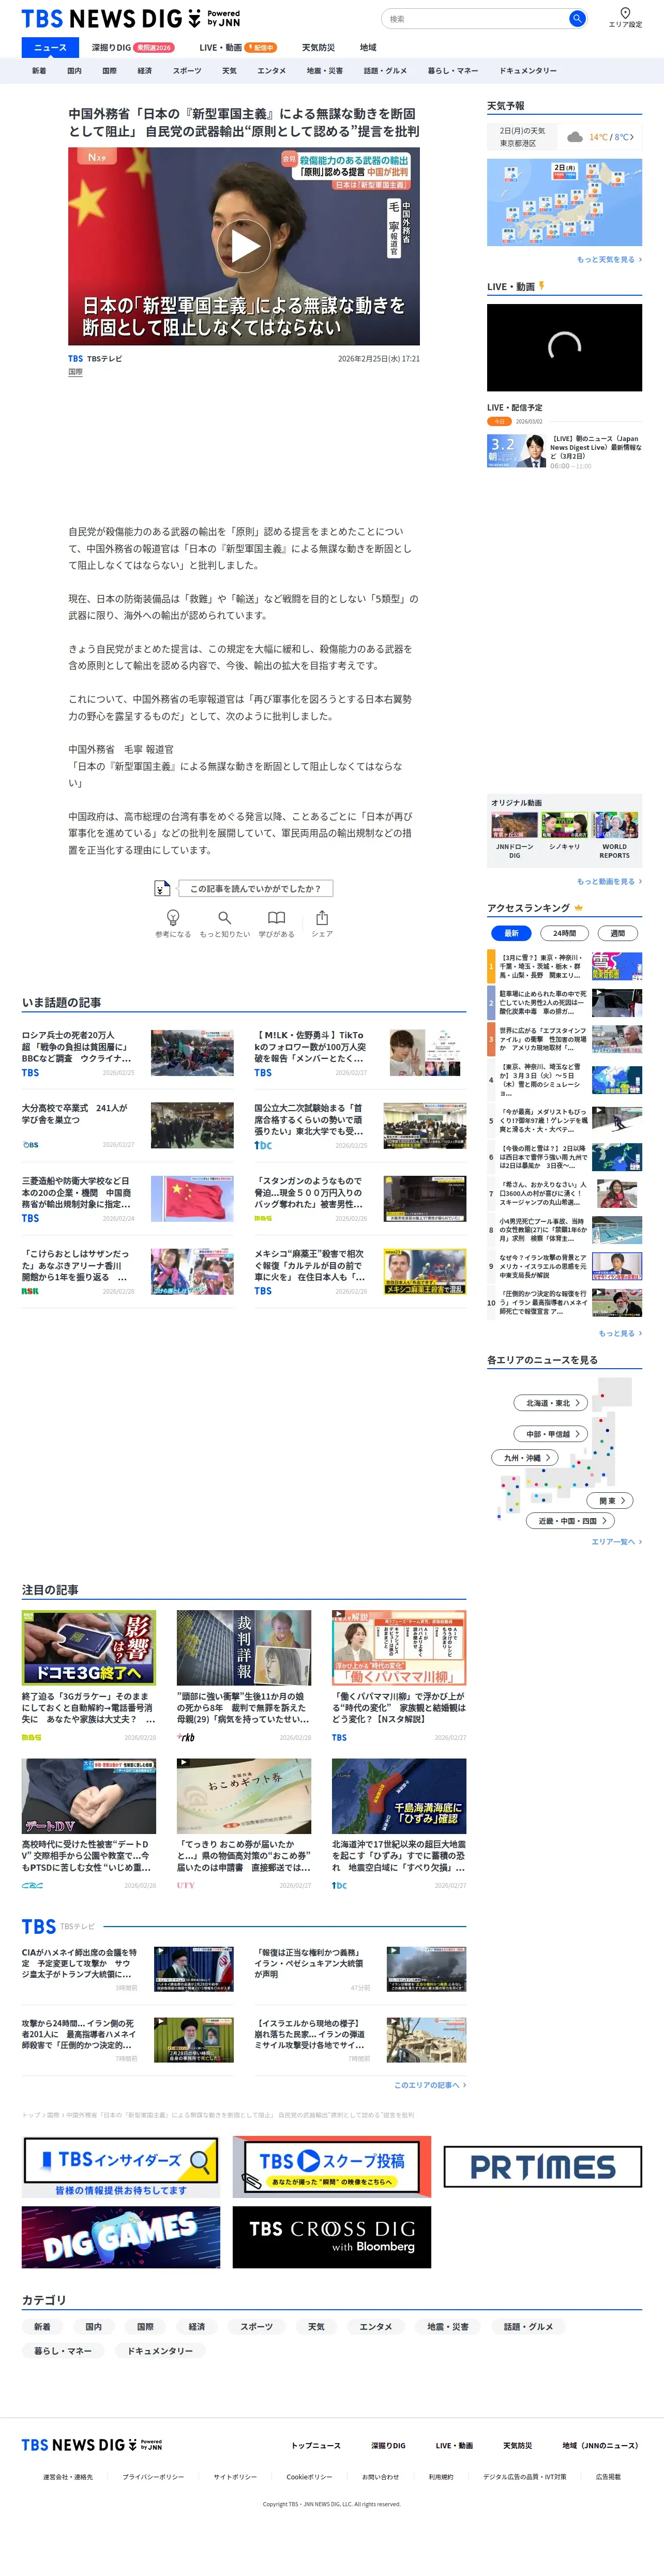The width and height of the screenshot is (664, 2576).
Task: Open the 朝のニュース Japan News Digest Live item
Action: coord(564,451)
